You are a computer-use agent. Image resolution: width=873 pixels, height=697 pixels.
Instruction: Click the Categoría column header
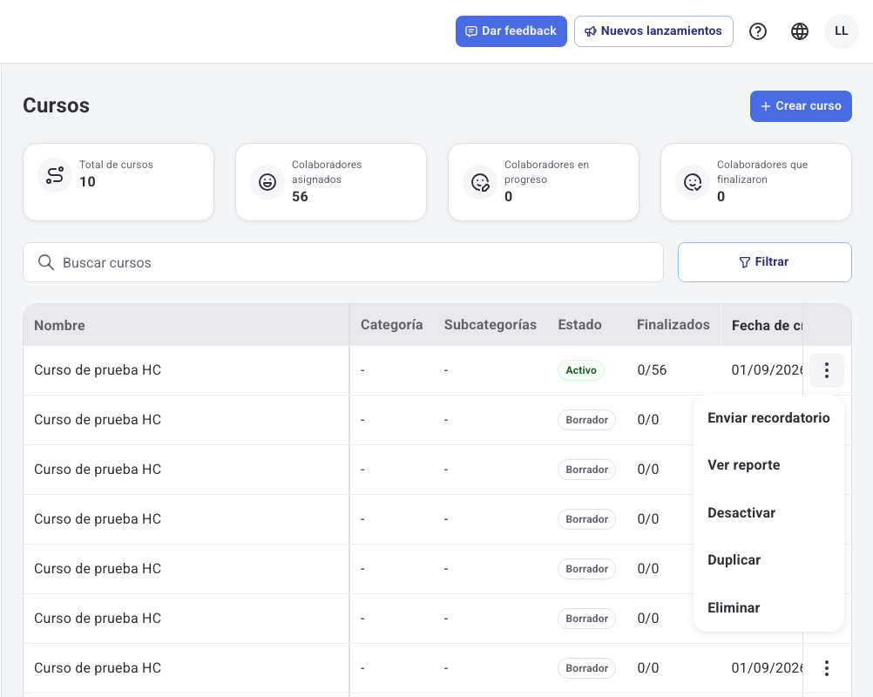pyautogui.click(x=391, y=325)
